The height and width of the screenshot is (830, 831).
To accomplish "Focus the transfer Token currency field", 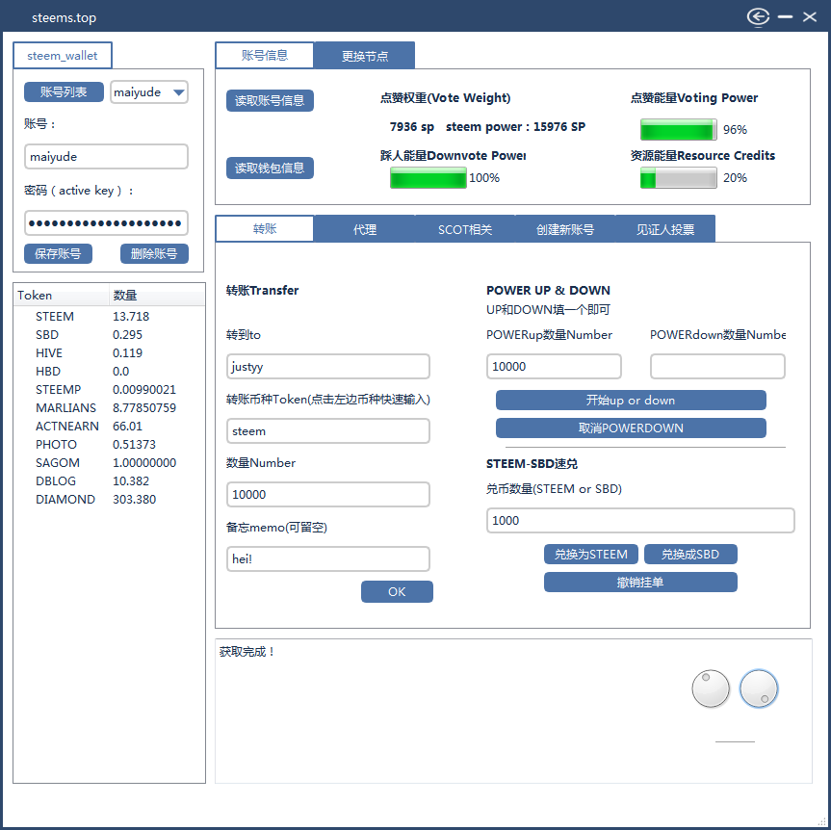I will 328,431.
